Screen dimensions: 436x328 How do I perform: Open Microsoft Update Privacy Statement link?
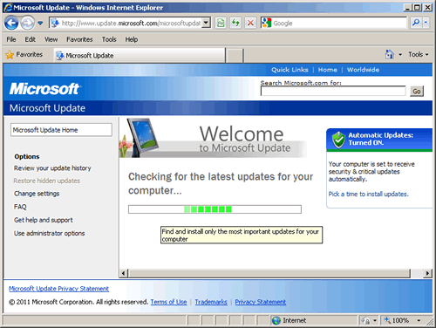point(58,289)
